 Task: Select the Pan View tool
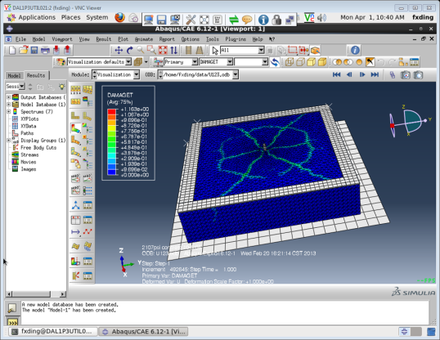[119, 50]
